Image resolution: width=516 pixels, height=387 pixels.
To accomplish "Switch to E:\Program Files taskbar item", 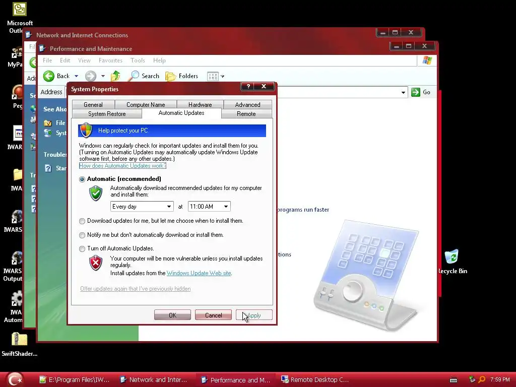I will coord(75,380).
